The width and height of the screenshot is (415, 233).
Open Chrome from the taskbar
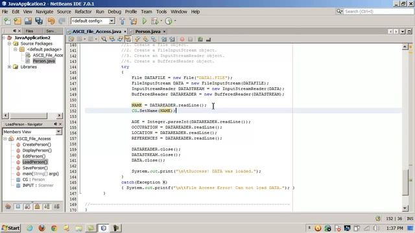[54, 228]
